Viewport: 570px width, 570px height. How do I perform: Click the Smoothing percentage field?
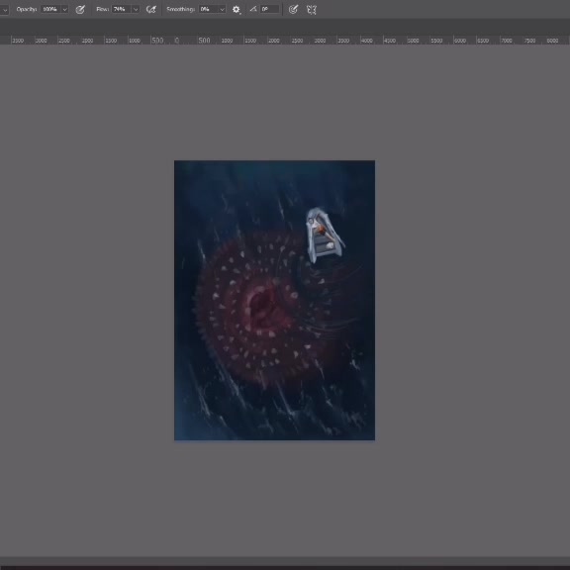point(208,10)
